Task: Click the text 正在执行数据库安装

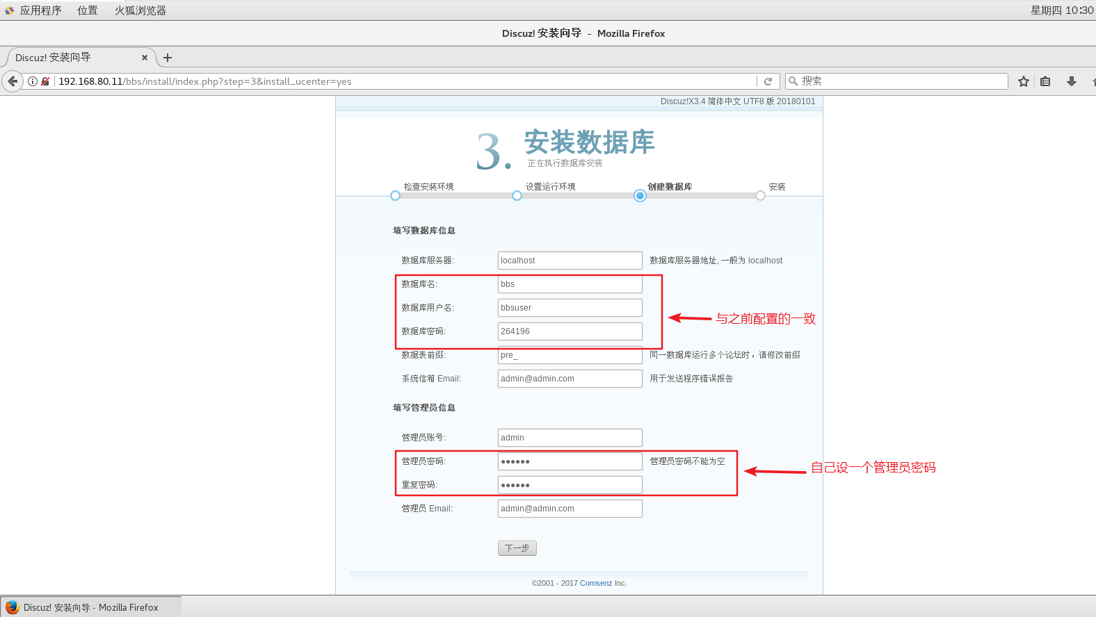Action: (565, 163)
